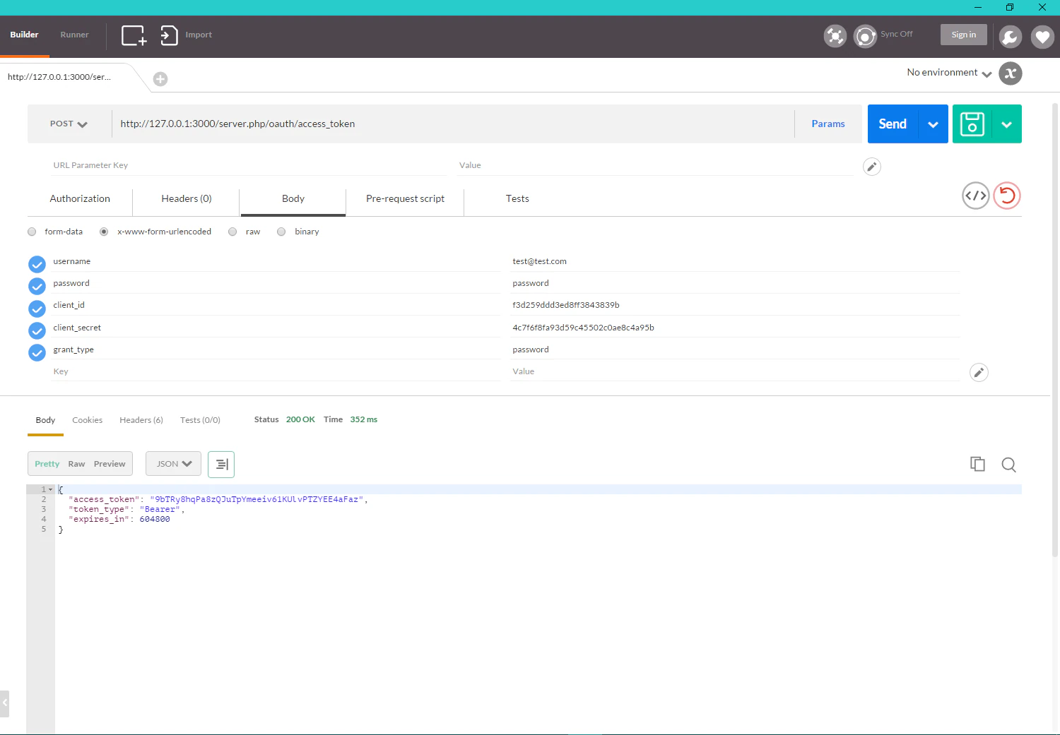
Task: Uncheck the username parameter row
Action: pos(37,264)
